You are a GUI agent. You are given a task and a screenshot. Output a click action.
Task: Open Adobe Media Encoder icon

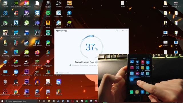(27, 93)
